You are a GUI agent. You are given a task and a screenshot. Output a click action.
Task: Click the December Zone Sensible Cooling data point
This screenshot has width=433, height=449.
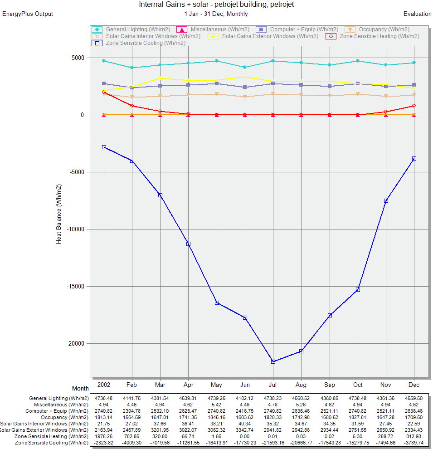pyautogui.click(x=414, y=158)
